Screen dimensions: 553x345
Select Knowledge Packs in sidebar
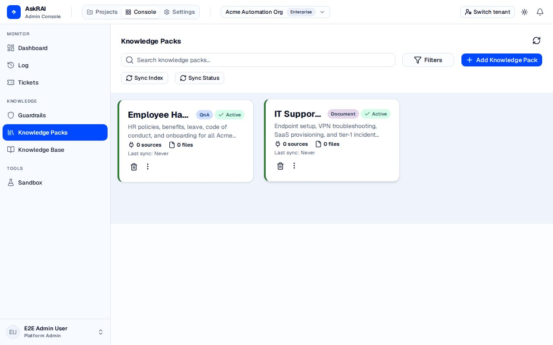[55, 132]
